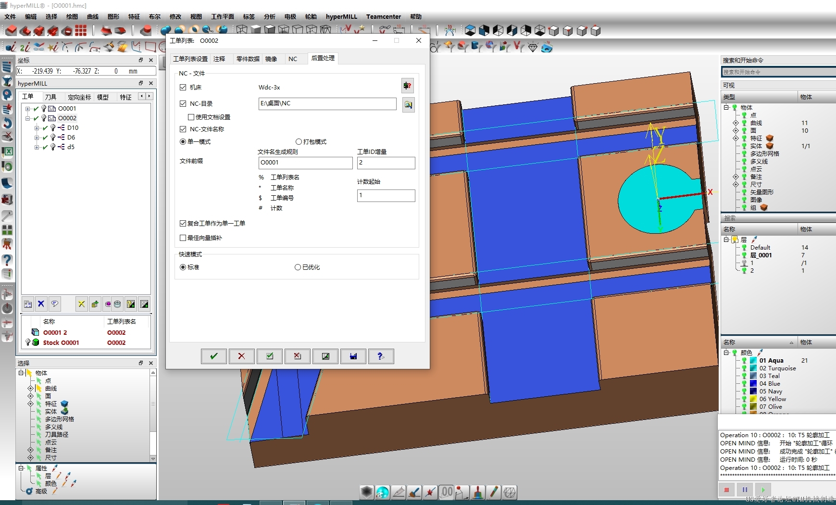Open the question mark help button in dialog
836x505 pixels.
(381, 356)
